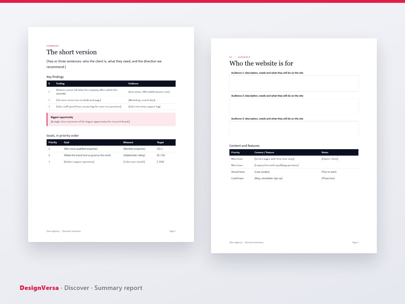Screen dimensions: 405x304
Task: Select the "Blog, newsletter sign-up" cell
Action: click(269, 178)
